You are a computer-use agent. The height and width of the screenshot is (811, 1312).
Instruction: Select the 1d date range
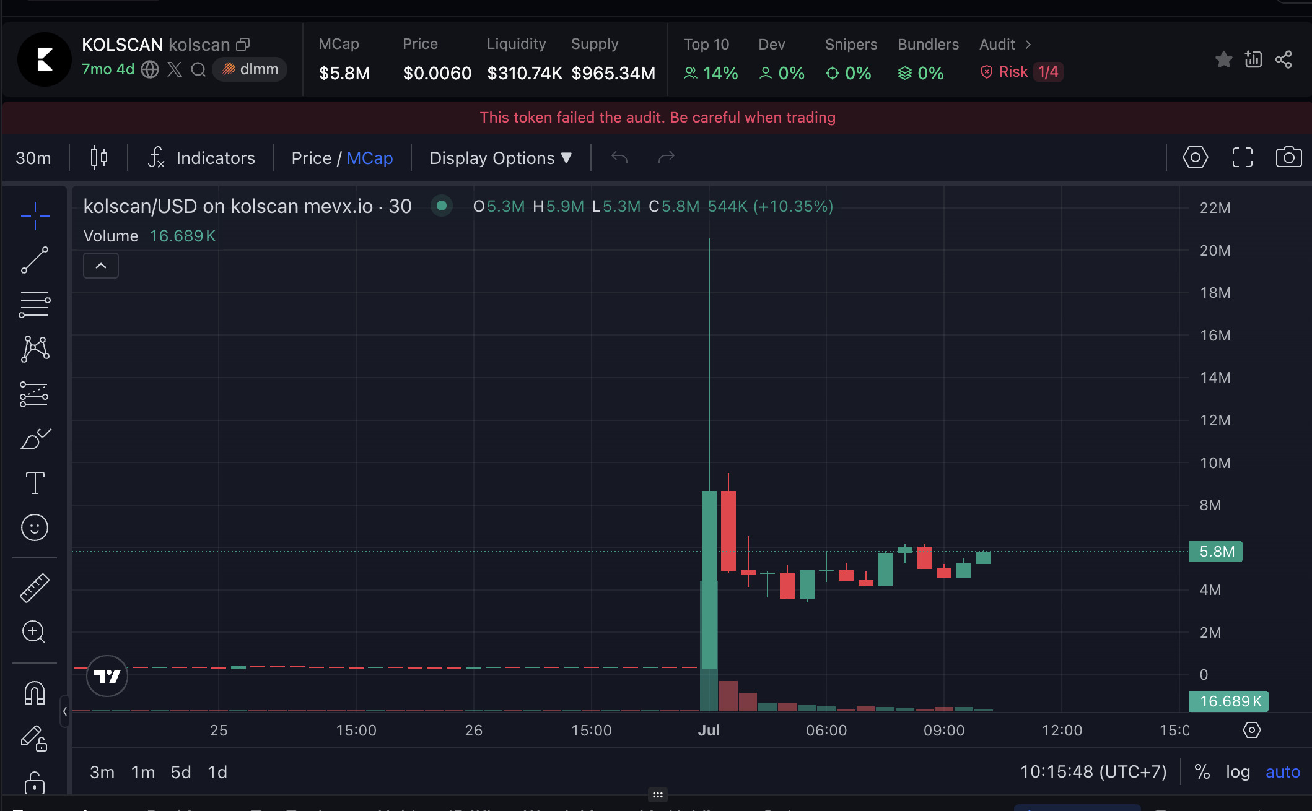217,772
